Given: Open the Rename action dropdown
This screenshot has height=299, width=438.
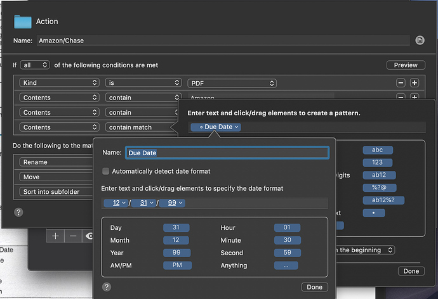Looking at the screenshot, I should tap(56, 162).
